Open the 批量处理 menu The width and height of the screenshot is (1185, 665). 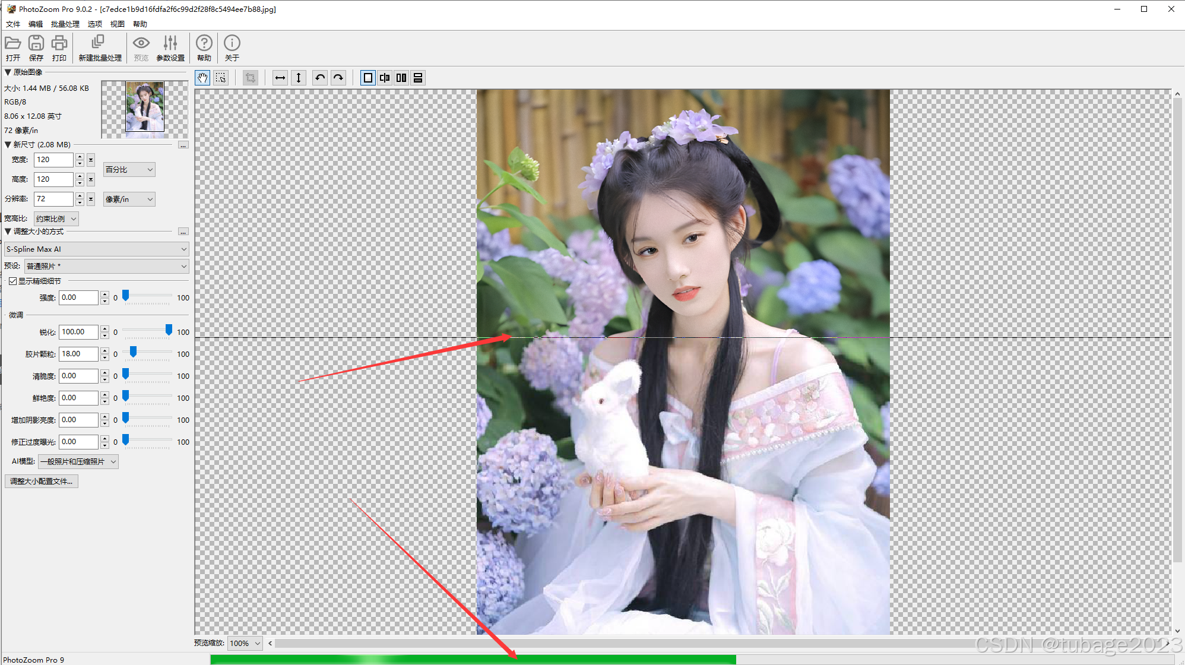65,24
